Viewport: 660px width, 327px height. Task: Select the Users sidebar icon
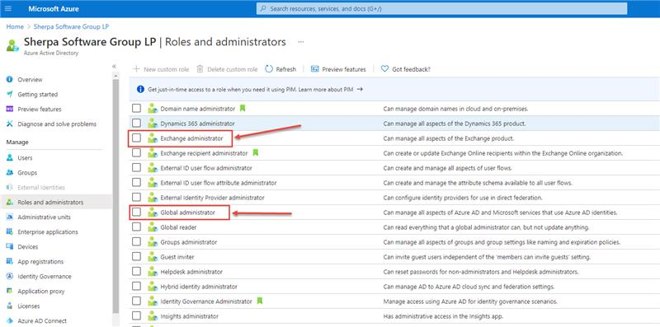[x=10, y=157]
